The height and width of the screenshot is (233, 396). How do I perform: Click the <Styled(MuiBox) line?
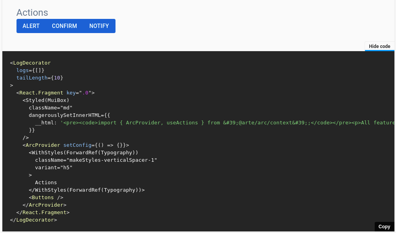coord(46,100)
